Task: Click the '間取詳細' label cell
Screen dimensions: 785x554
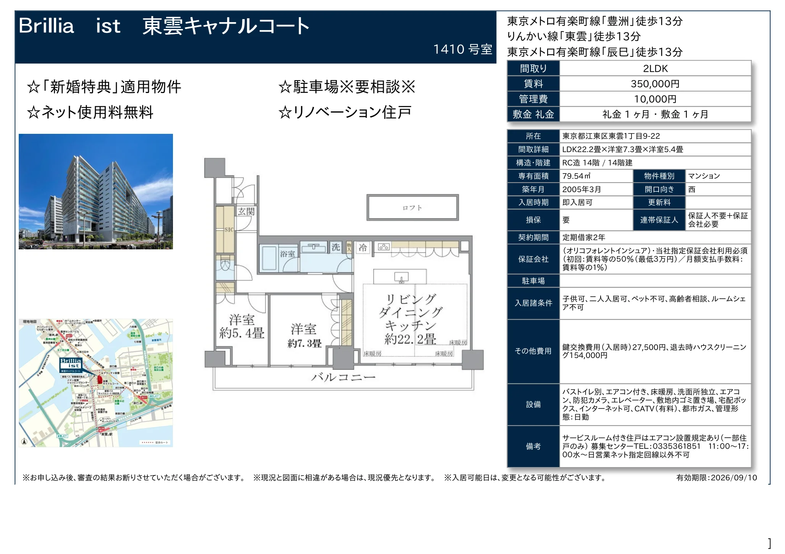Action: [533, 149]
